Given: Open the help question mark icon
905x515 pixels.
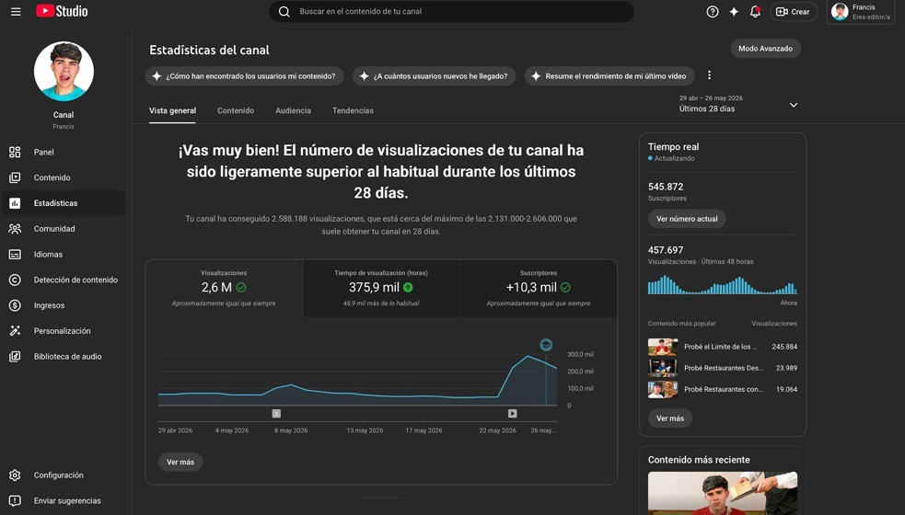Looking at the screenshot, I should pos(713,12).
